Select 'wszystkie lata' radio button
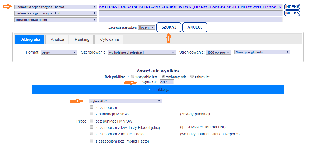 pos(133,77)
